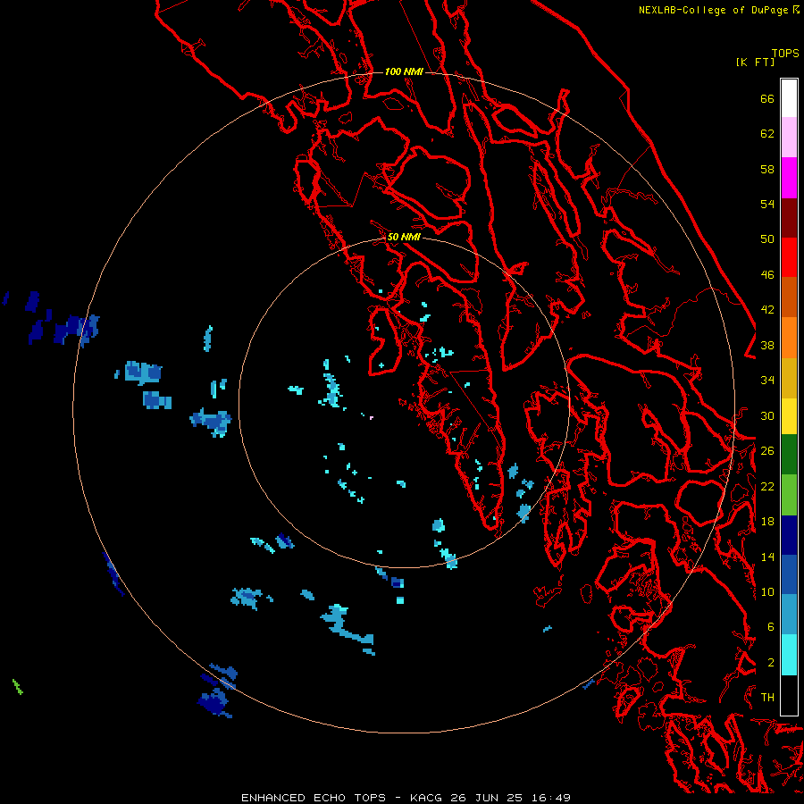Click the legend value 30

[x=767, y=415]
